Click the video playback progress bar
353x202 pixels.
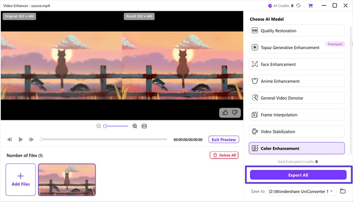(x=103, y=139)
